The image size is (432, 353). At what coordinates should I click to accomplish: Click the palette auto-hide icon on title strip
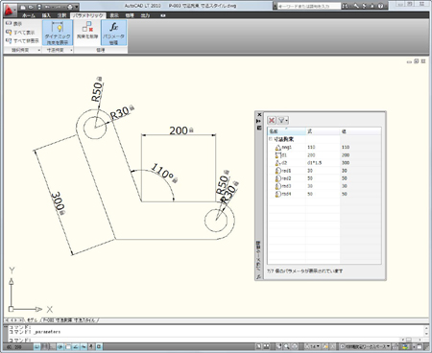259,121
